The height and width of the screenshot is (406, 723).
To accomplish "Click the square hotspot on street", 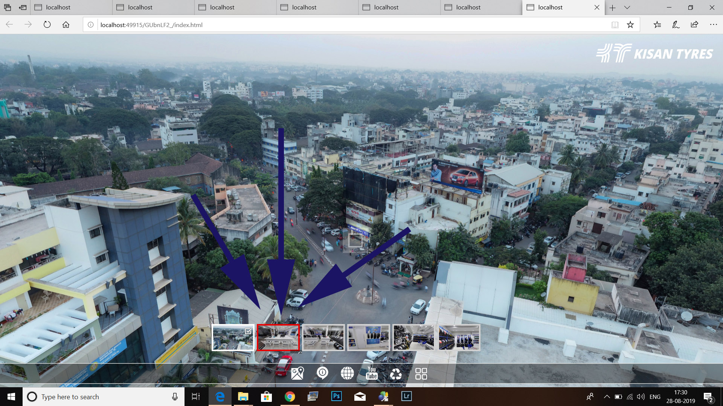I will pos(355,241).
